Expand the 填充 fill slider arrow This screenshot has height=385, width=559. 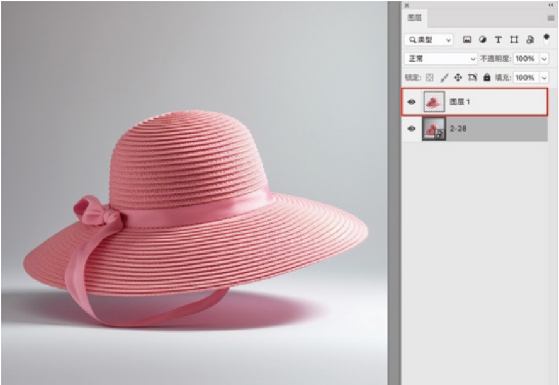click(544, 78)
